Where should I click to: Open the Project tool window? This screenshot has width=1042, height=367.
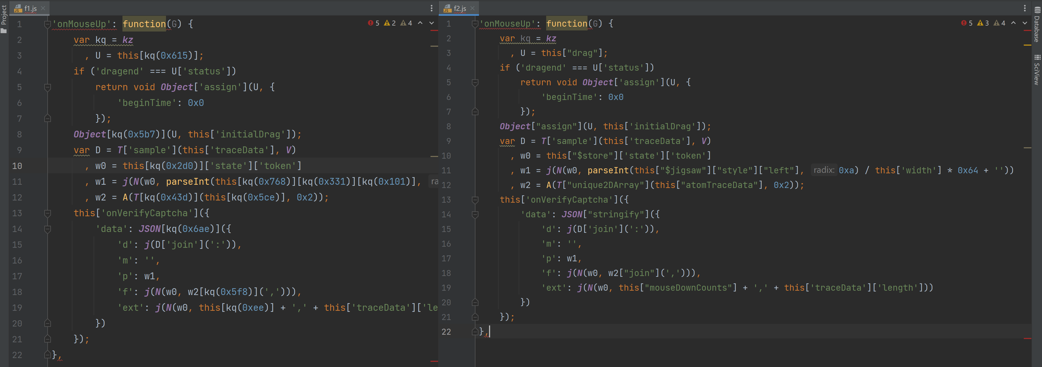[x=4, y=18]
